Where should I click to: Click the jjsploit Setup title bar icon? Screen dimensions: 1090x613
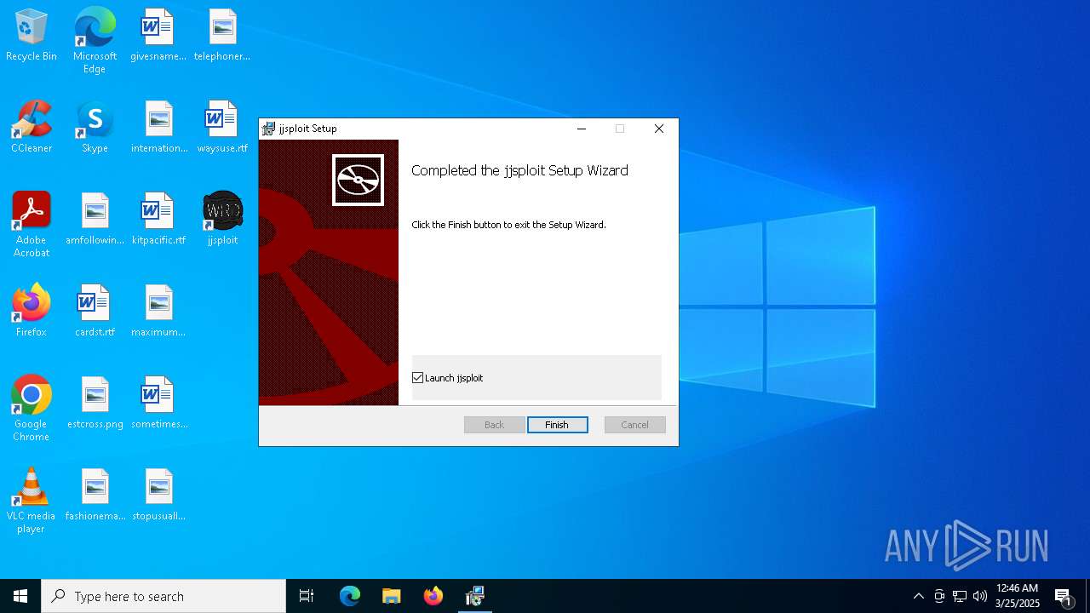pyautogui.click(x=268, y=129)
